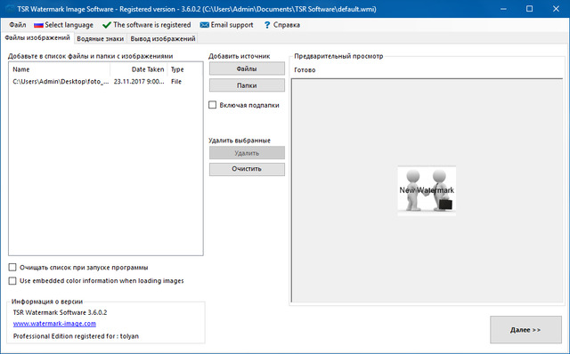Select the Файлы изображений tab

coord(37,37)
